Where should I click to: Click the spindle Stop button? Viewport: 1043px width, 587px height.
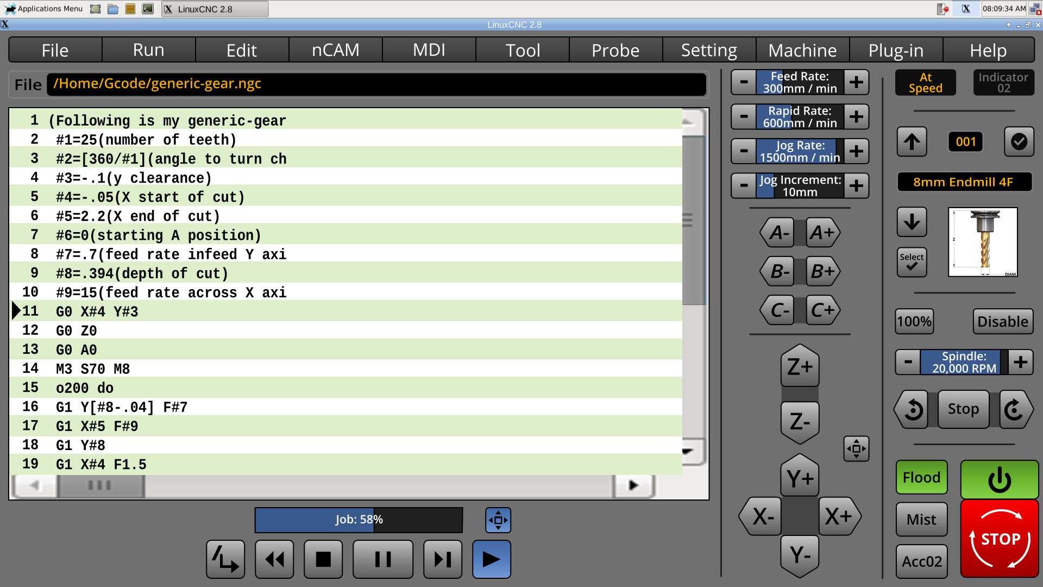[963, 409]
